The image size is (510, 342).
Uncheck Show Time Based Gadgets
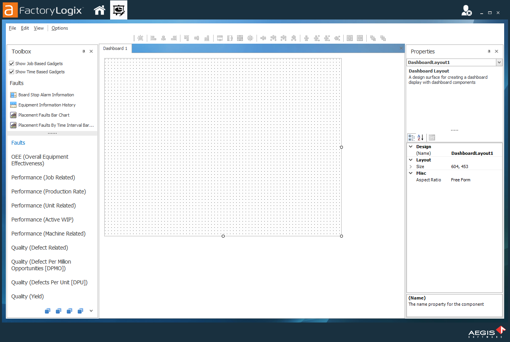11,71
